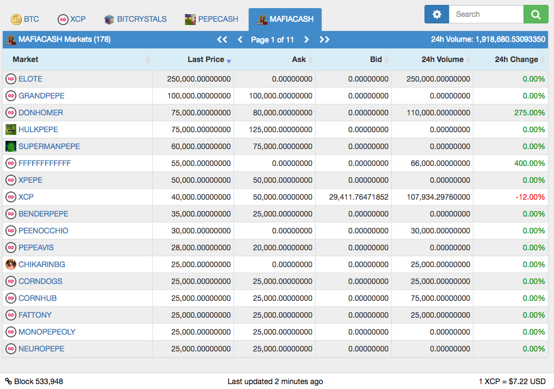Image resolution: width=554 pixels, height=389 pixels.
Task: Sort by Last Price column header
Action: coord(193,59)
